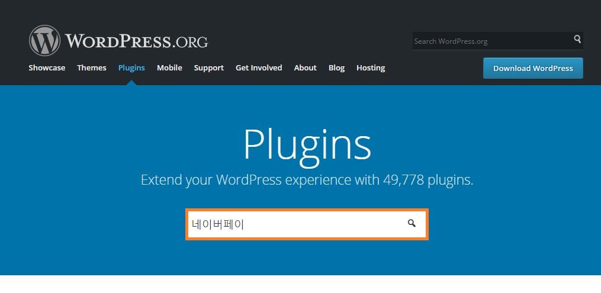Select the Plugins navigation item

click(x=131, y=68)
